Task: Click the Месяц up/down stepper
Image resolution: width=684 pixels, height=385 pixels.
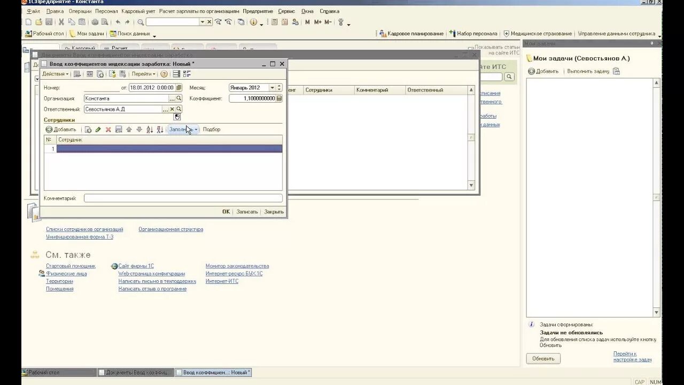Action: (x=279, y=88)
